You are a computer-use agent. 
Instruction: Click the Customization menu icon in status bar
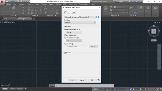point(161,89)
